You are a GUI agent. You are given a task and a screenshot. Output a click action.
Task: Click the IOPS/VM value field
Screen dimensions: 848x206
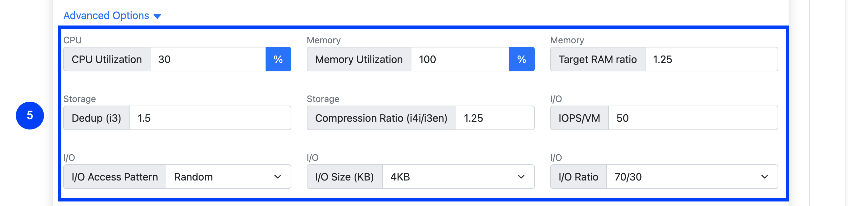[693, 118]
